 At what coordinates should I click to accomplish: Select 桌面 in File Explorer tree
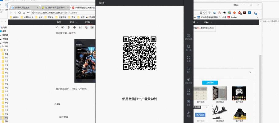pyautogui.click(x=4, y=31)
